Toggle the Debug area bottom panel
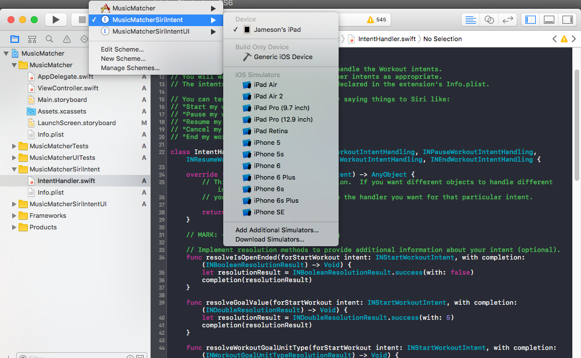 [x=549, y=20]
